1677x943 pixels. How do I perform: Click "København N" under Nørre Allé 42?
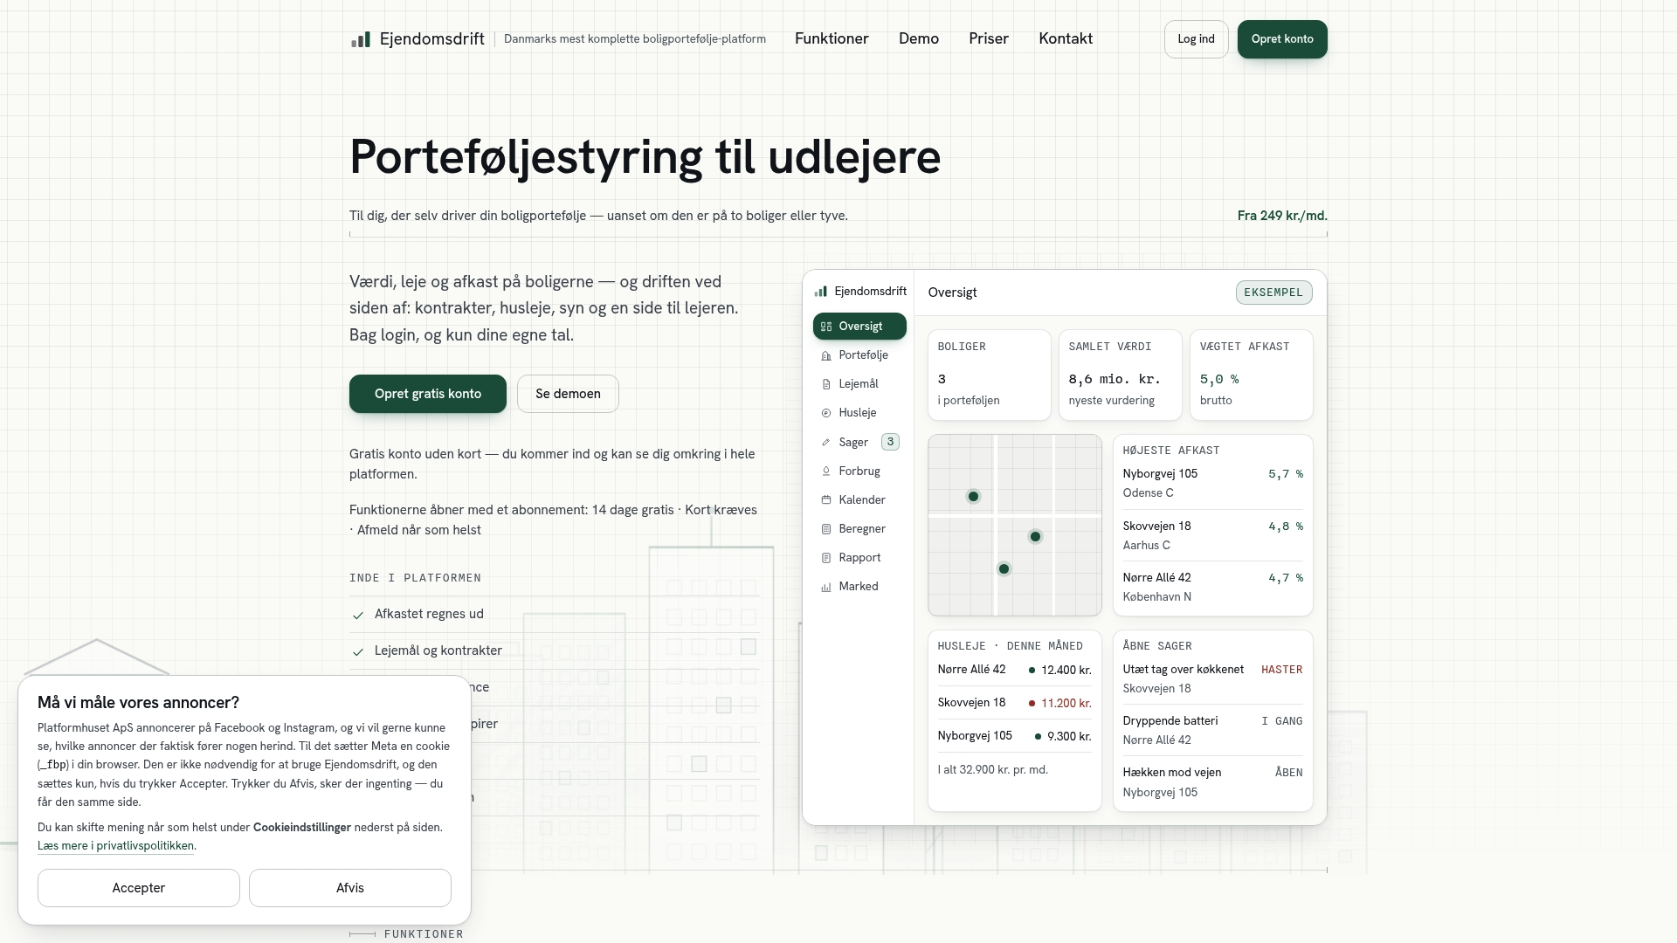(1157, 597)
